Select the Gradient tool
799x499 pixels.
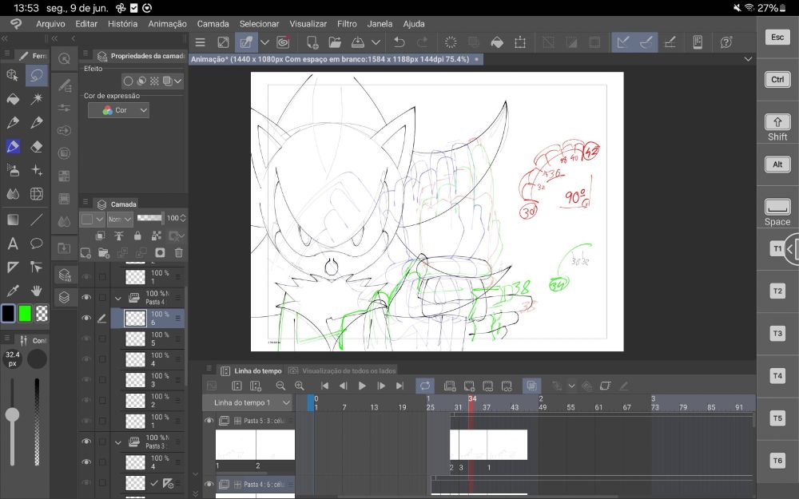click(13, 220)
